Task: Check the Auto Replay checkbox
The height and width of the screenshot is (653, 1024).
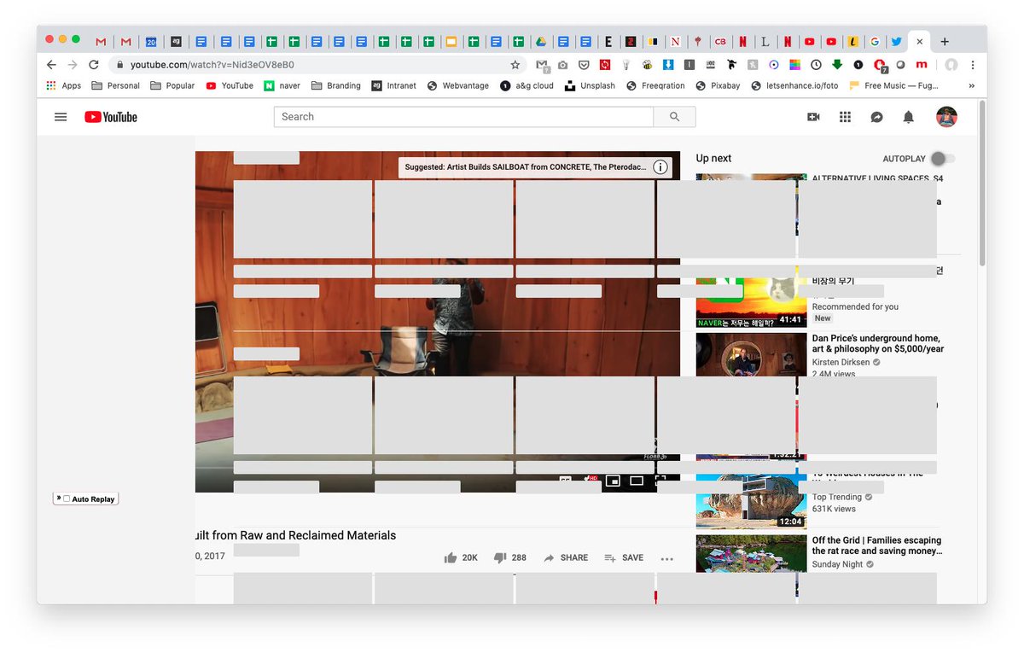Action: tap(67, 499)
